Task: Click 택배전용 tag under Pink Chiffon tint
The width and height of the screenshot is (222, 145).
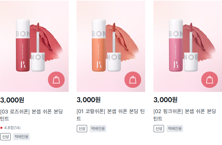Action: tap(175, 128)
